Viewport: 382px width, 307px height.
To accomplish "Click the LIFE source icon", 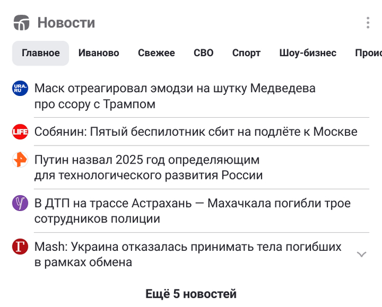I will point(20,132).
